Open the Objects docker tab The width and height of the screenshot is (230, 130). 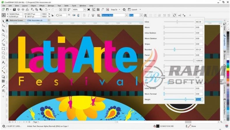point(224,55)
